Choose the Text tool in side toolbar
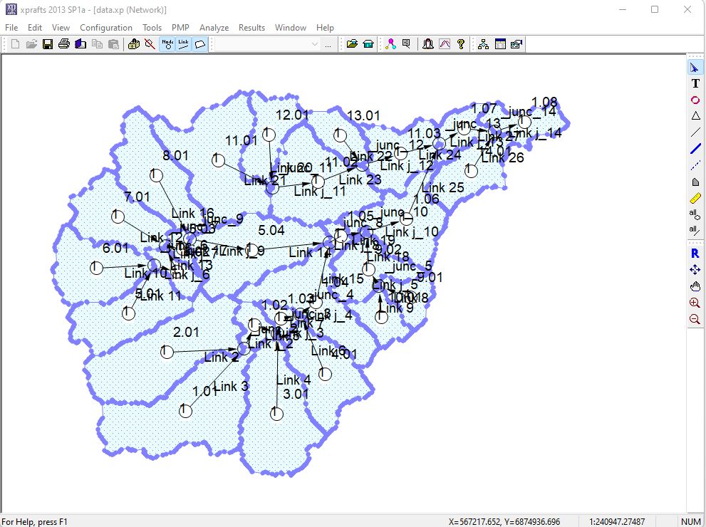706x527 pixels. [x=695, y=84]
